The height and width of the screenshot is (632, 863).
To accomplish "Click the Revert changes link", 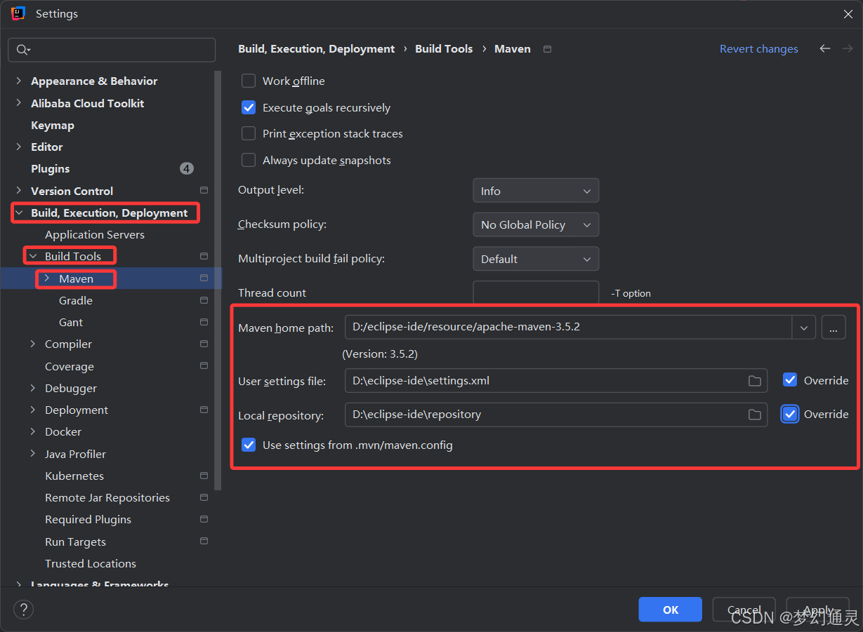I will [x=759, y=49].
